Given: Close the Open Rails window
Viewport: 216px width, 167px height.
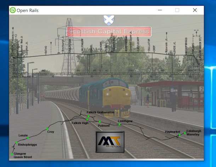Looking at the screenshot, I should 195,10.
